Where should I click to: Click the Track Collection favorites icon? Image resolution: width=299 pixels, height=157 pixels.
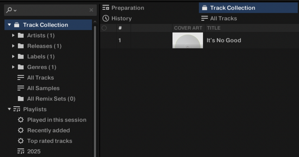[x=205, y=8]
